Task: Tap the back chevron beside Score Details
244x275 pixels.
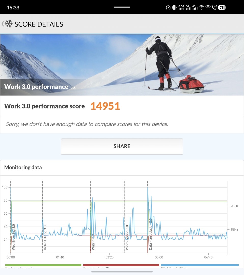Action: pos(3,24)
